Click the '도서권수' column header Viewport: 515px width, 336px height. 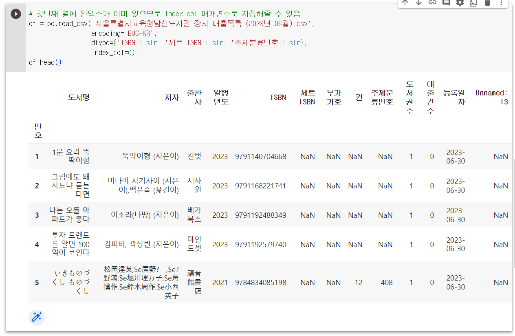pyautogui.click(x=410, y=97)
